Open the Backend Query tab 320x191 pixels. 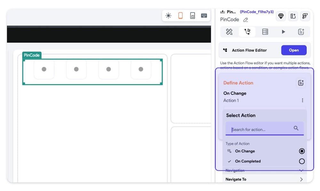click(265, 32)
